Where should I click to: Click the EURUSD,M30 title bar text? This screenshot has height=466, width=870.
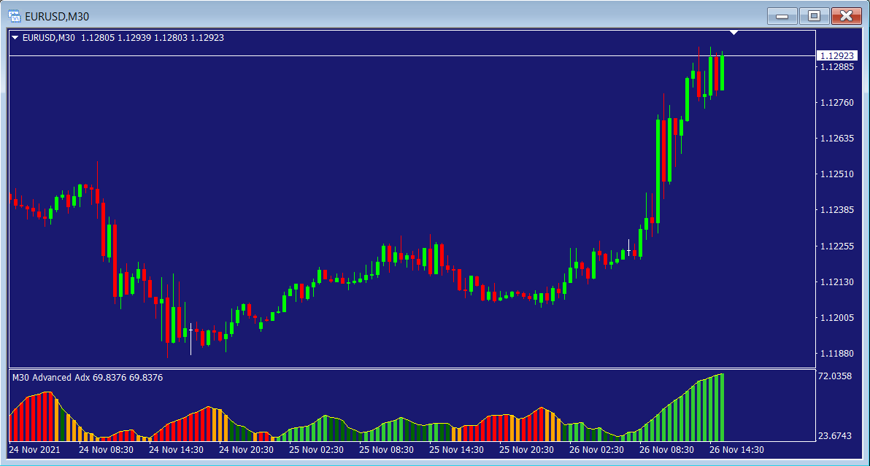point(58,16)
